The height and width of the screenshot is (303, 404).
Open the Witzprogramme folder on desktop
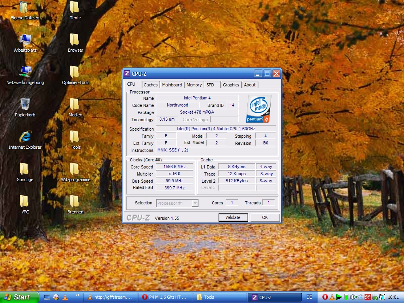pos(75,170)
